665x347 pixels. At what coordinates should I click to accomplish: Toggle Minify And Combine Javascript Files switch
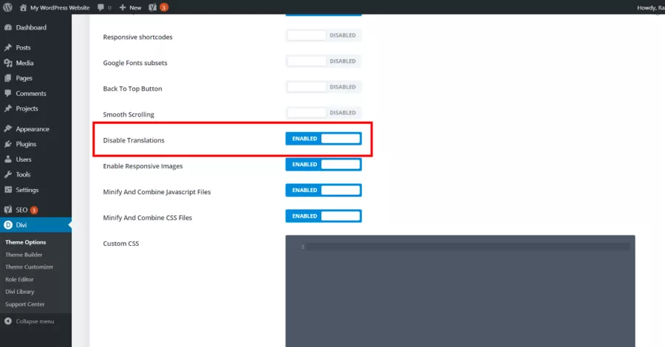click(324, 190)
